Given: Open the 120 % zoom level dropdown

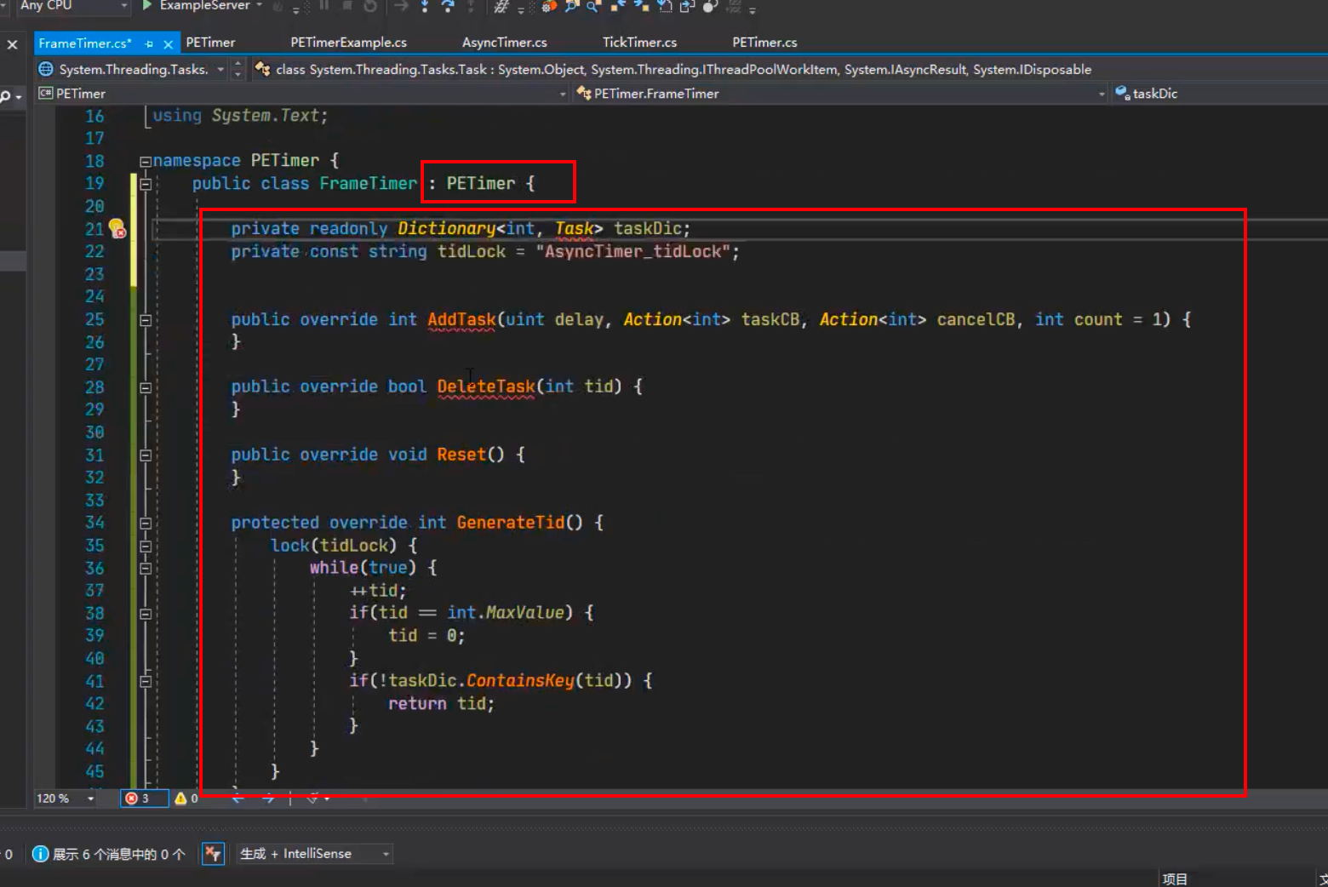Looking at the screenshot, I should coord(90,798).
